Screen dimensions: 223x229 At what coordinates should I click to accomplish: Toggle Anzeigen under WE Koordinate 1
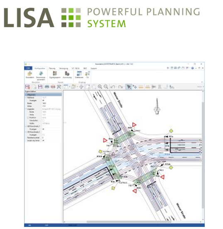tap(43, 129)
